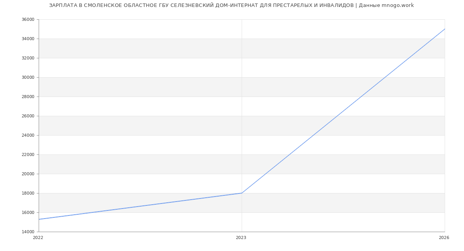Click the 20000 y-axis label
464x251 pixels.
(x=28, y=174)
